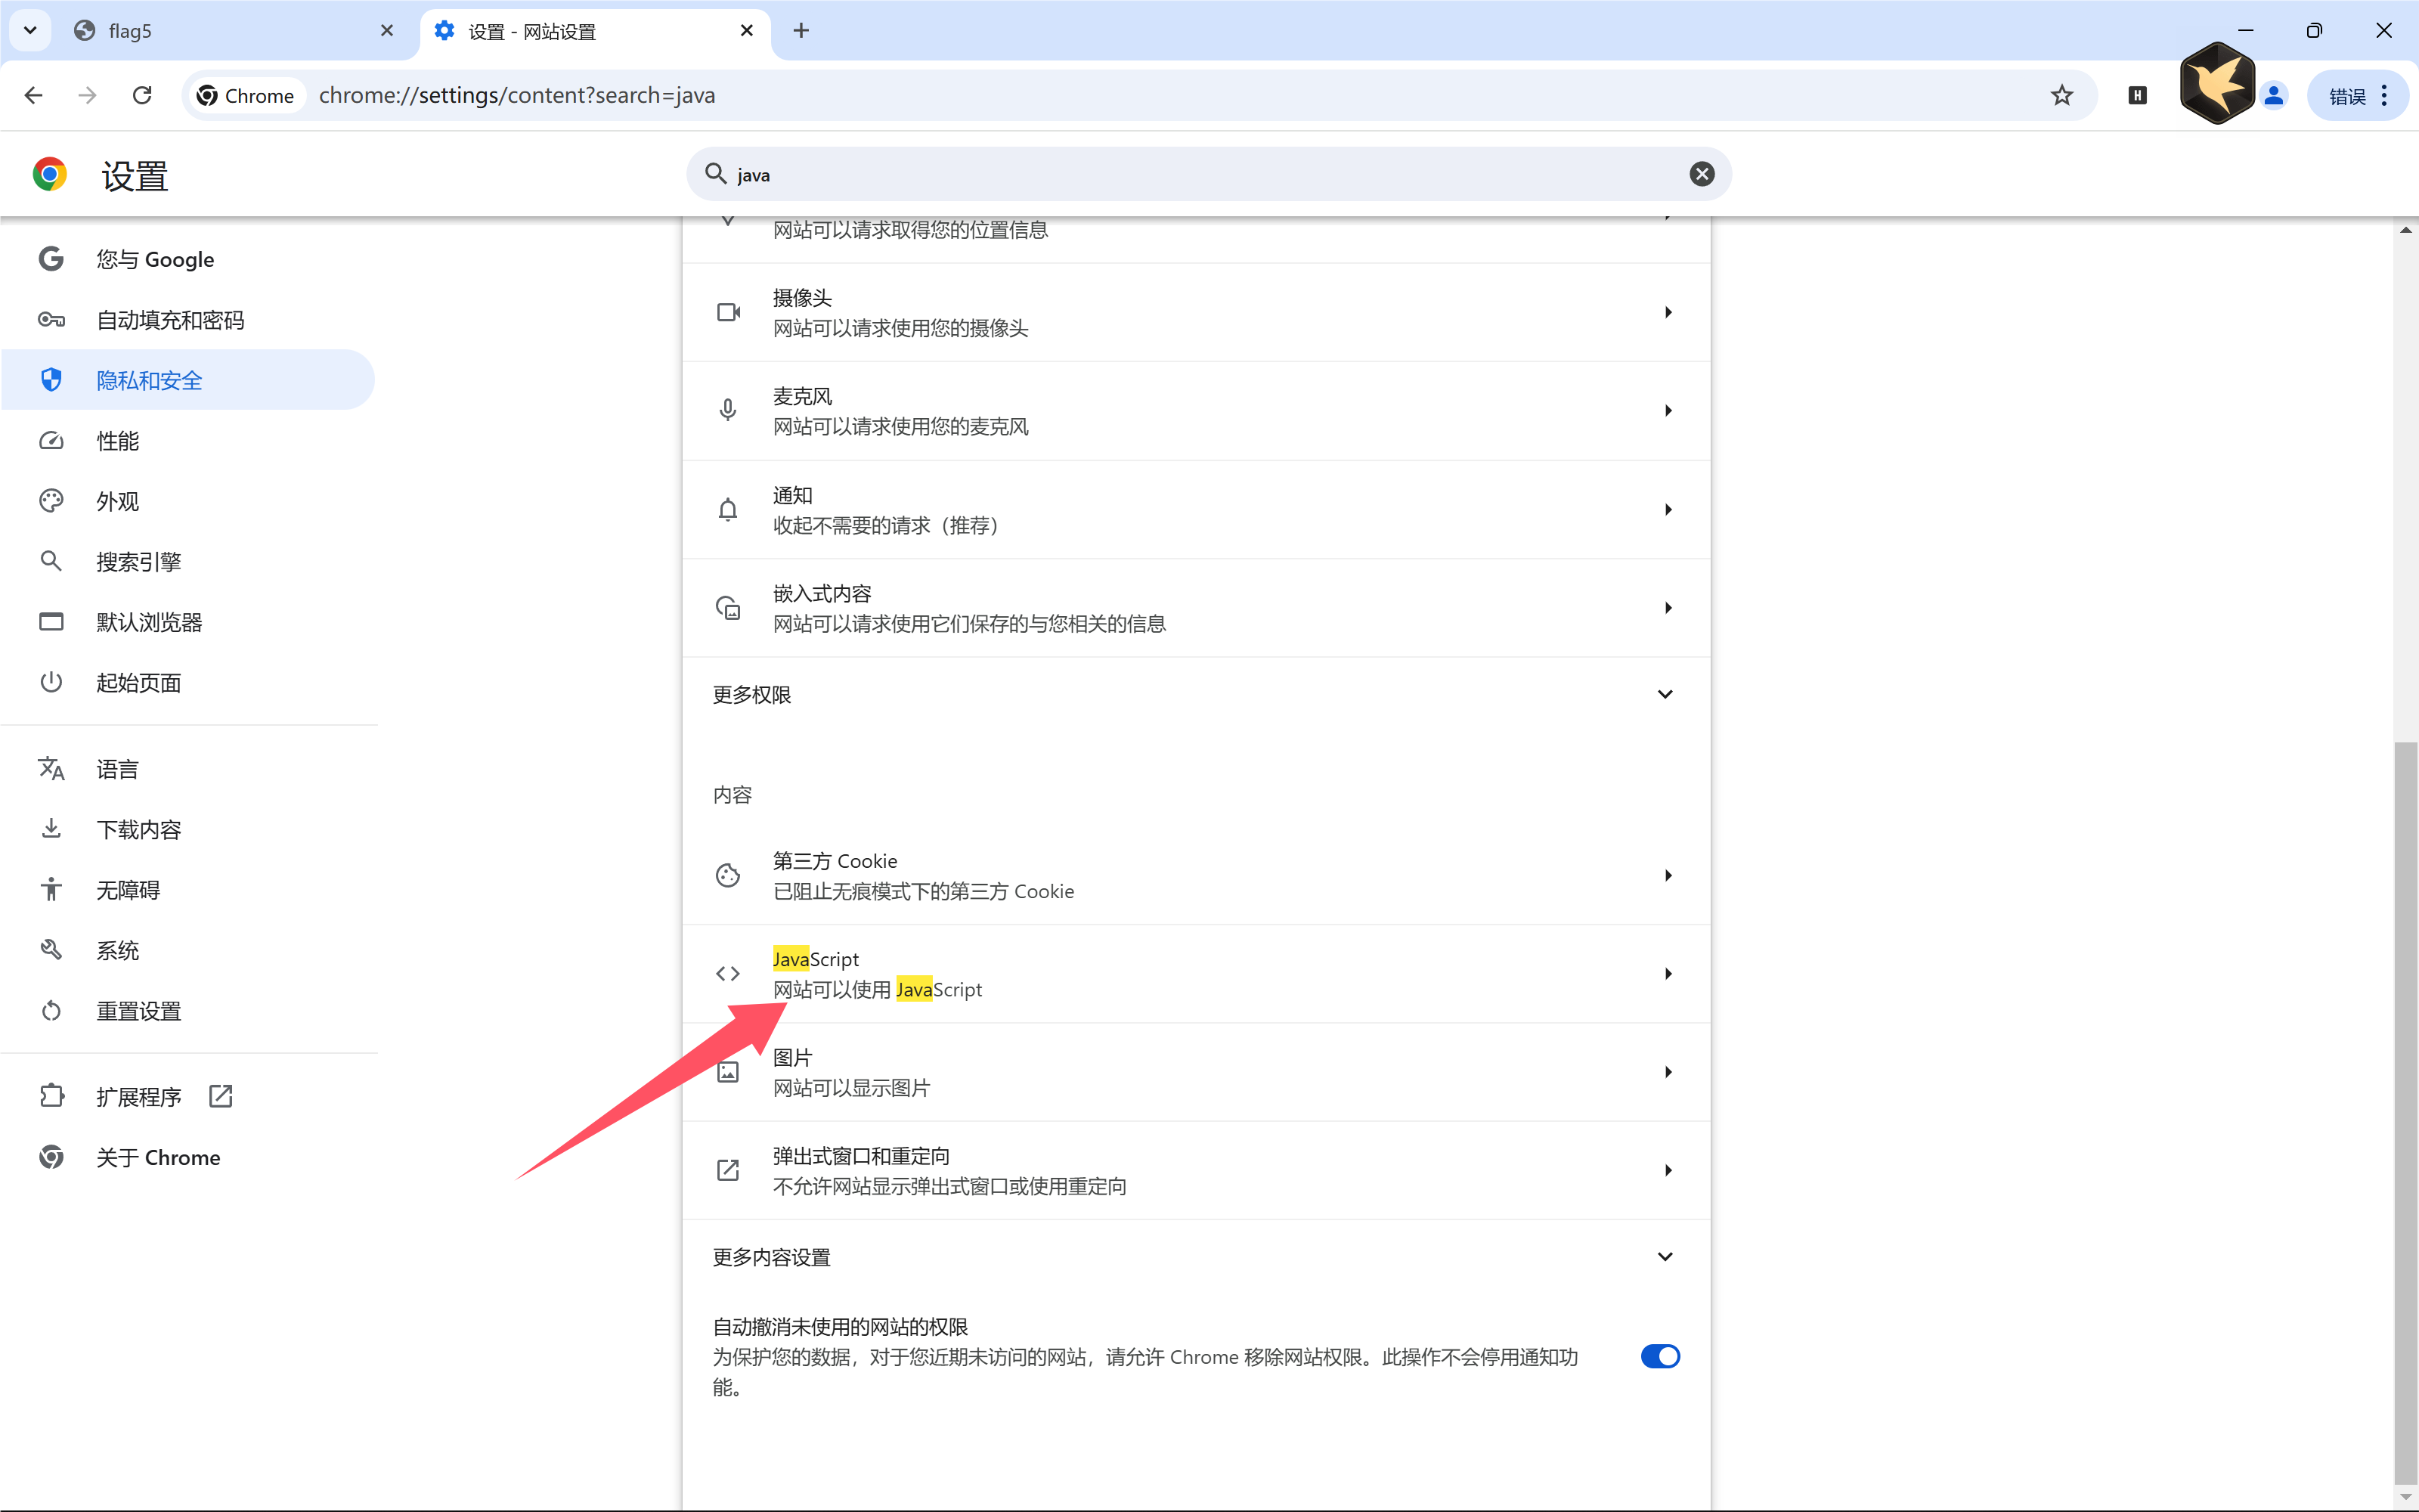Click the puzzle icon for 扩展程序
This screenshot has height=1512, width=2419.
51,1096
